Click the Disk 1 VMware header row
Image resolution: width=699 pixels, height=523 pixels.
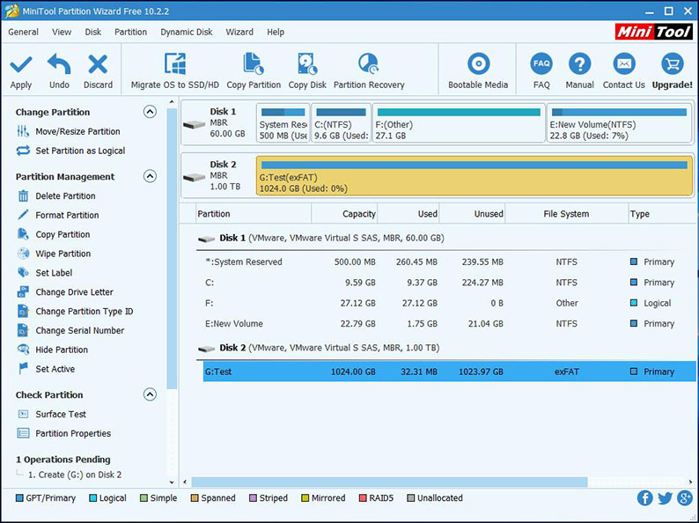(x=445, y=238)
